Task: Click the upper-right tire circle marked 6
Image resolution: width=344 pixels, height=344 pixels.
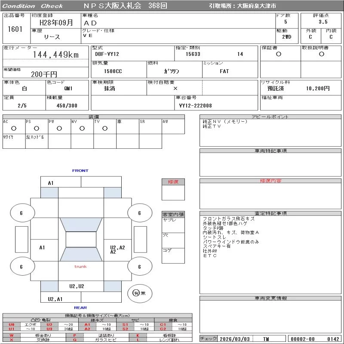Action: (x=139, y=213)
